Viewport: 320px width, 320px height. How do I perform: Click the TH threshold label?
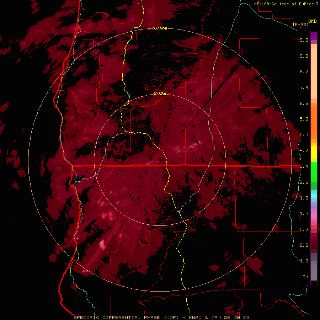305,277
